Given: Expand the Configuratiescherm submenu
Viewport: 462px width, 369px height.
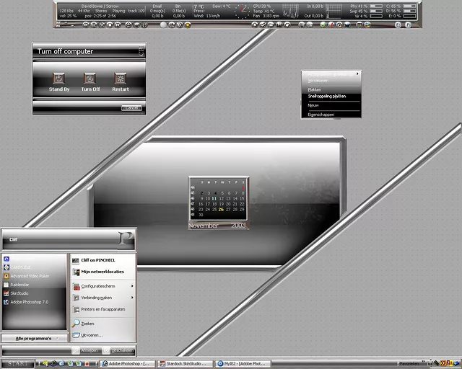Looking at the screenshot, I should click(101, 286).
